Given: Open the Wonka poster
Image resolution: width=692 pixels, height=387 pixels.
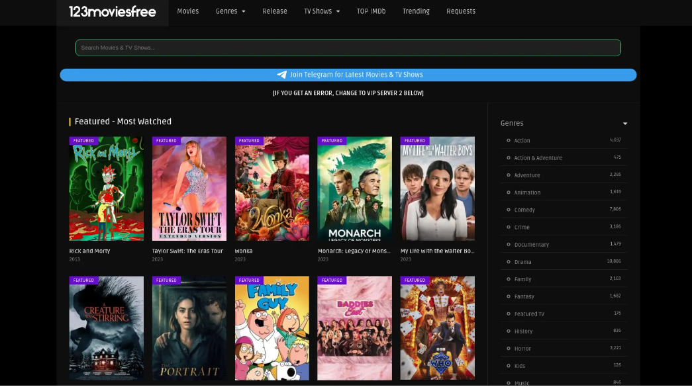Looking at the screenshot, I should coord(272,189).
